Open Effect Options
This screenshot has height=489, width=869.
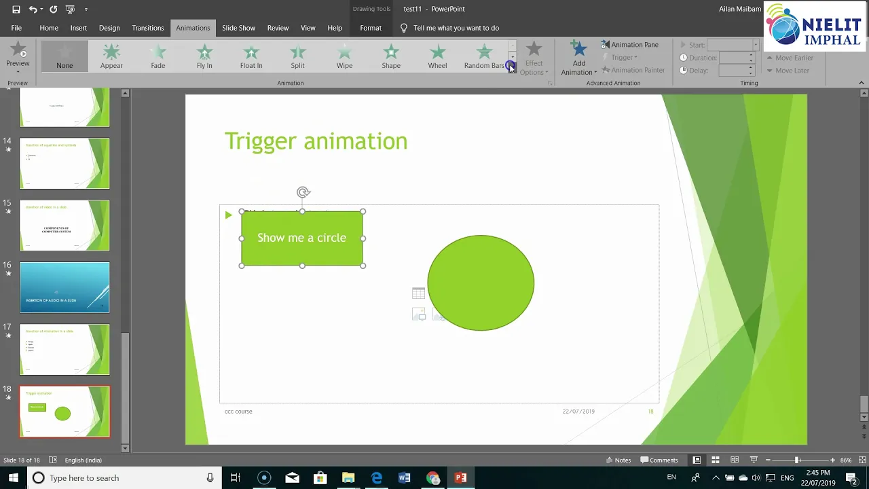pos(534,58)
